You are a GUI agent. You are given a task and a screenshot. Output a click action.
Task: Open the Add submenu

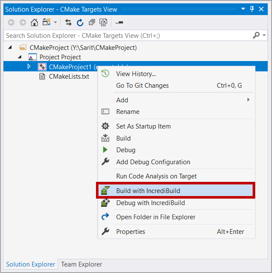[122, 100]
